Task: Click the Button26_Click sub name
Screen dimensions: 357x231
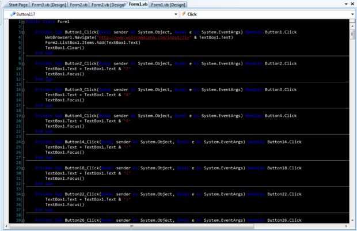Action: click(x=82, y=220)
